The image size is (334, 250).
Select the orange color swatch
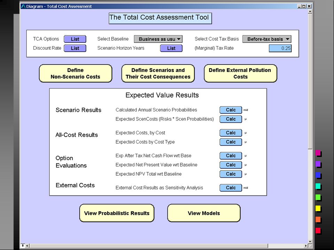coord(318,219)
